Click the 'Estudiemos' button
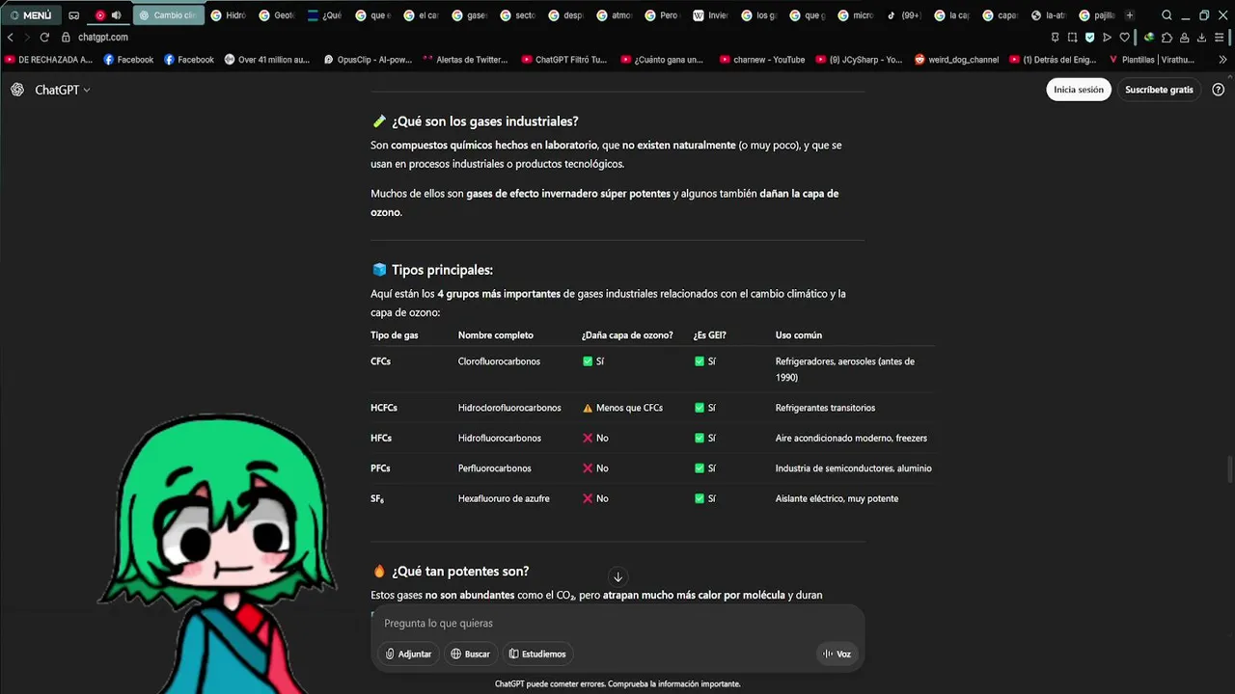This screenshot has height=694, width=1235. pyautogui.click(x=537, y=654)
